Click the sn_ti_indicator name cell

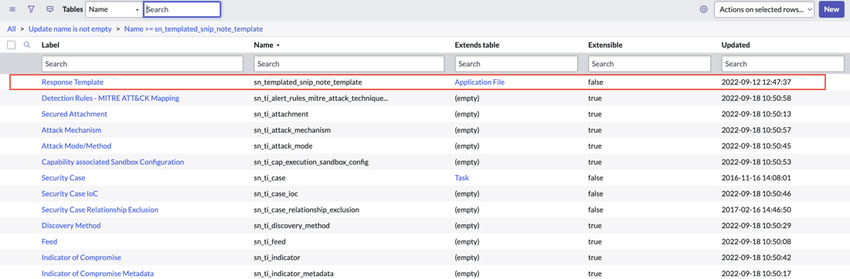277,257
